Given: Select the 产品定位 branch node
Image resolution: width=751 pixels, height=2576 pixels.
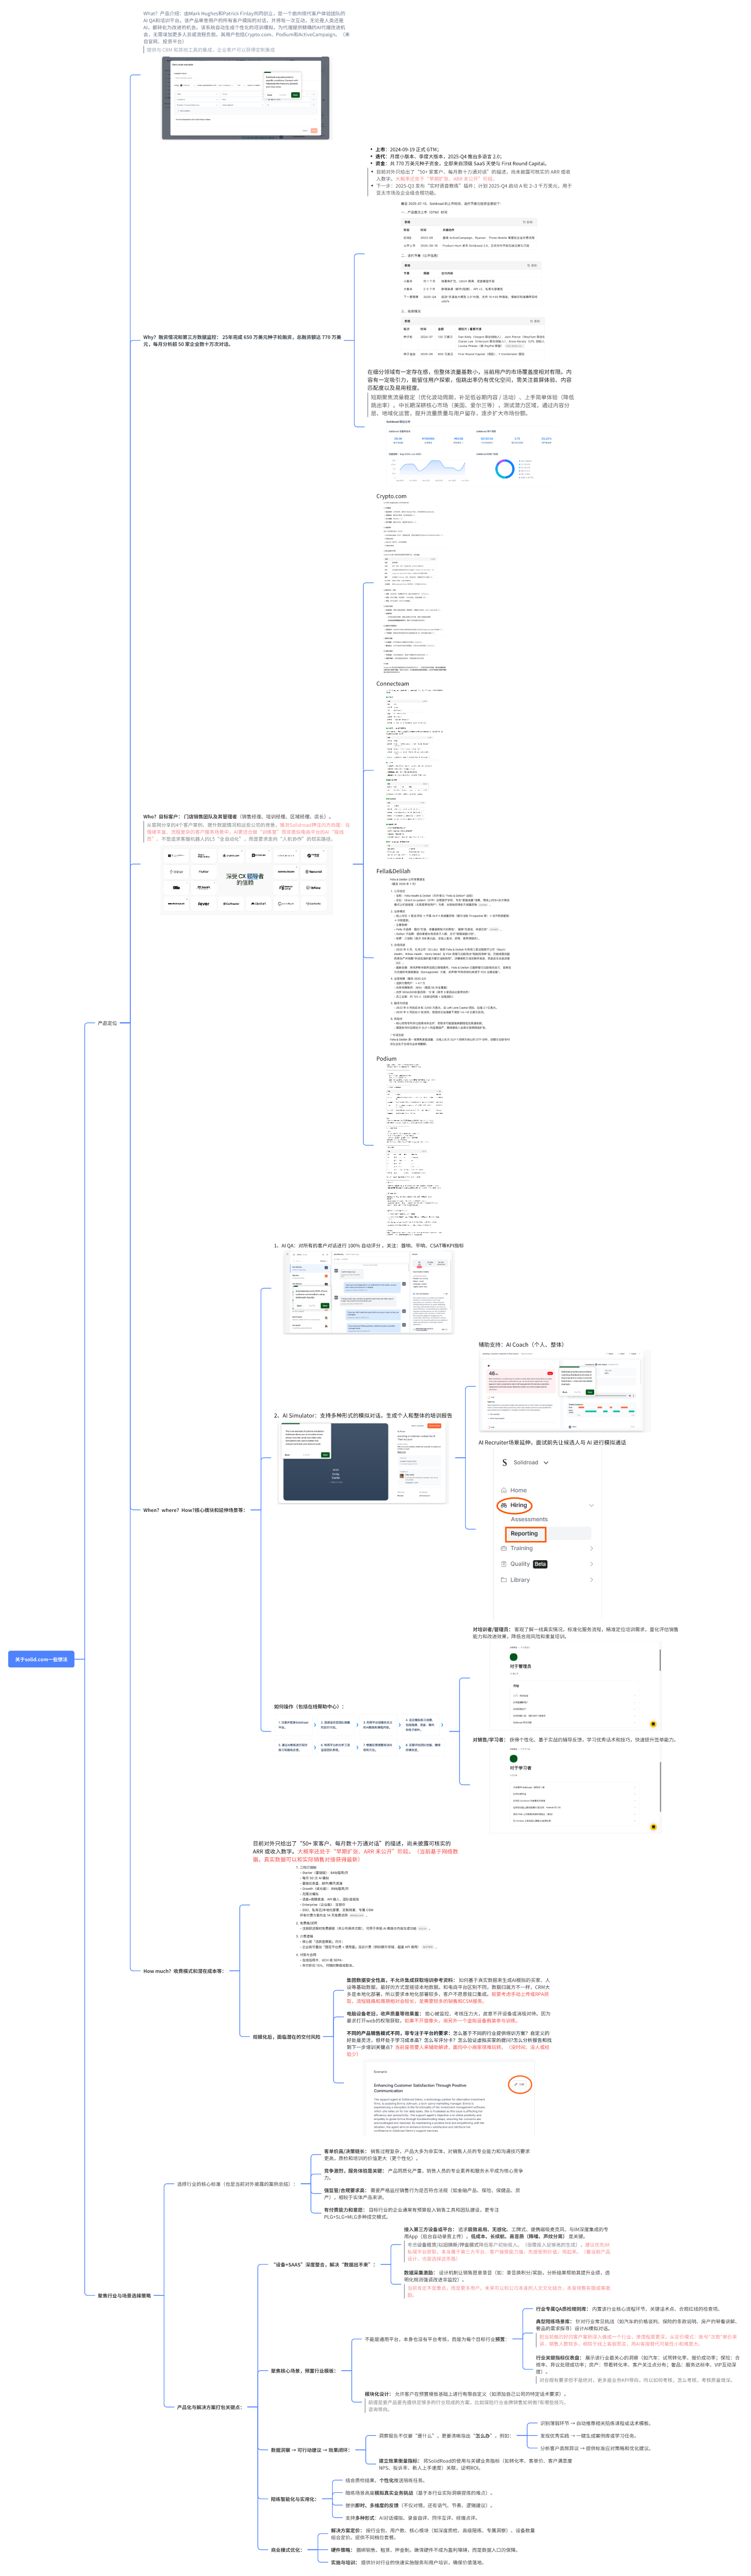Looking at the screenshot, I should [107, 1023].
